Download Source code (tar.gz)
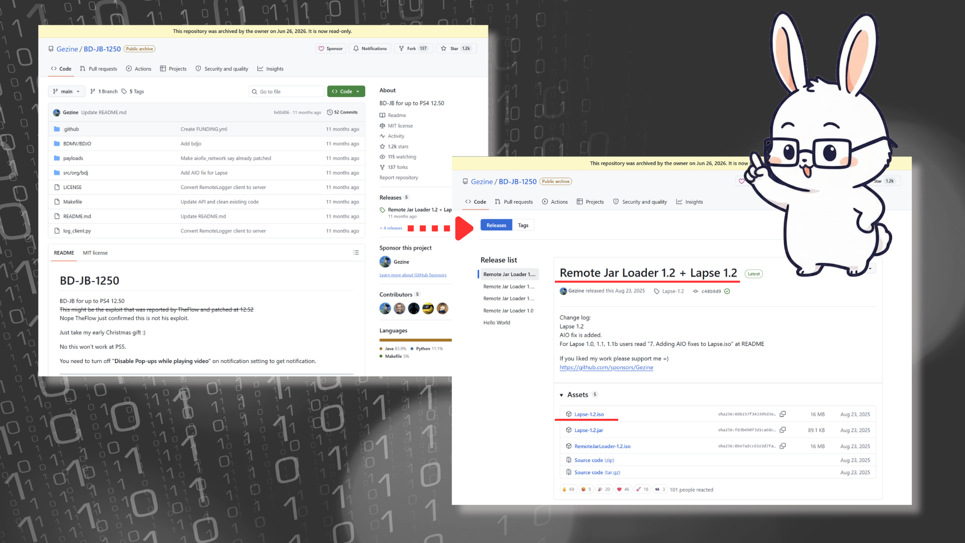Screen dimensions: 965x543 597,473
